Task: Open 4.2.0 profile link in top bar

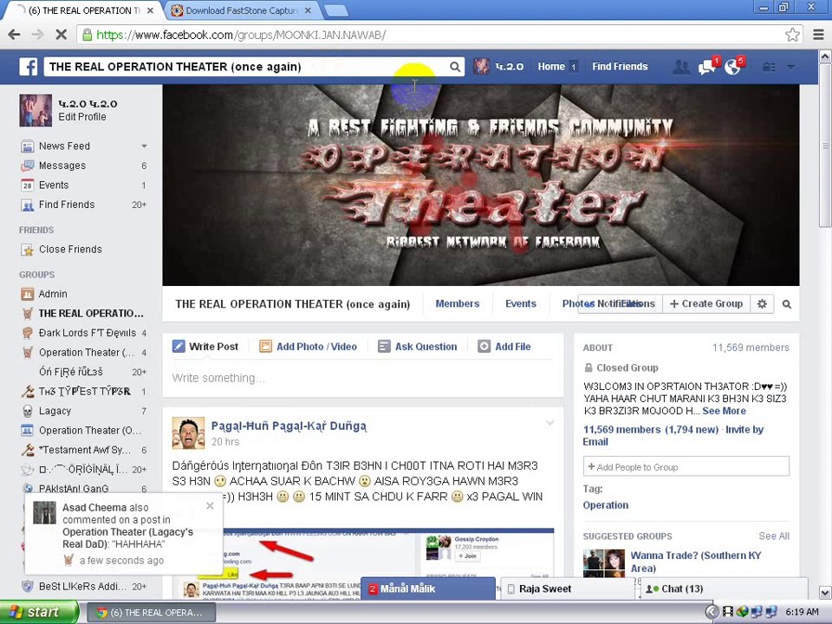Action: pyautogui.click(x=499, y=67)
